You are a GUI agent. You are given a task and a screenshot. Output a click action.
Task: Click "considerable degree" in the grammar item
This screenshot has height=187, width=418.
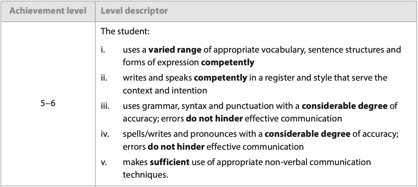(344, 106)
